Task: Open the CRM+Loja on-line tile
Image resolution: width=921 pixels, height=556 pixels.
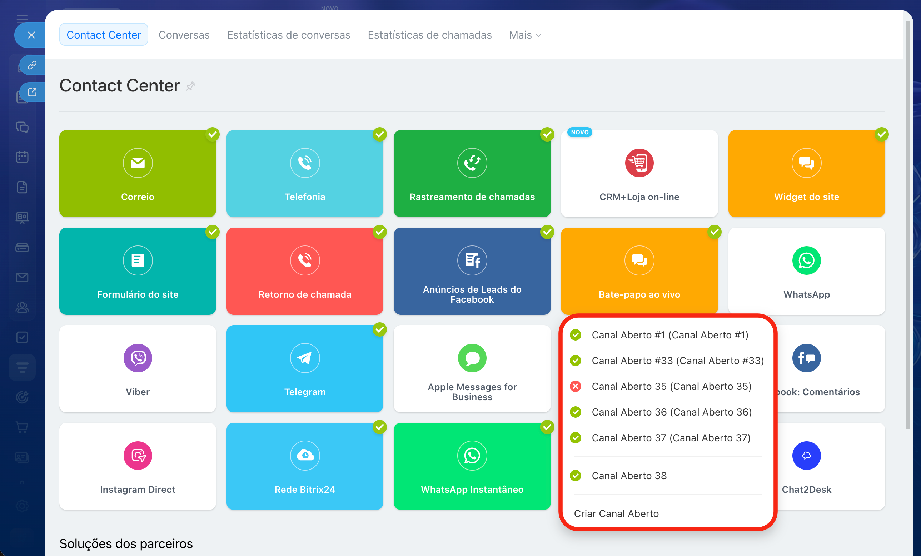Action: pos(639,174)
